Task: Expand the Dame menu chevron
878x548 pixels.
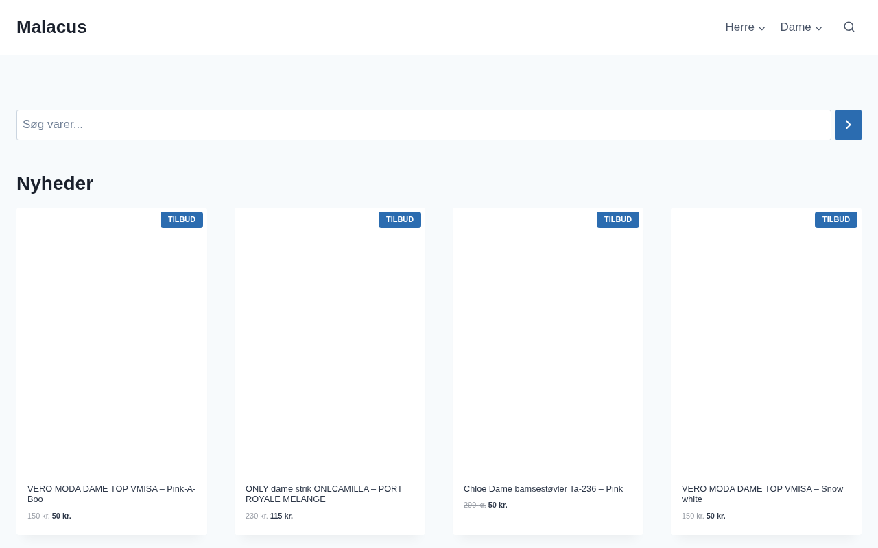Action: click(x=819, y=28)
